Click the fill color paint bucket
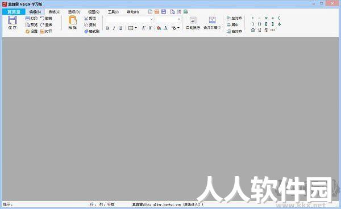Image resolution: width=341 pixels, height=209 pixels. pos(159,28)
